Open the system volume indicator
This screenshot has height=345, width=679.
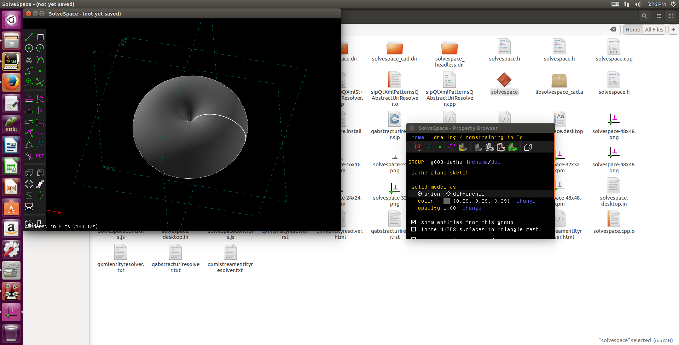click(x=638, y=4)
